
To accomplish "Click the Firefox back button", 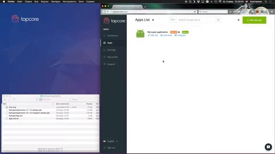I will pyautogui.click(x=104, y=12).
